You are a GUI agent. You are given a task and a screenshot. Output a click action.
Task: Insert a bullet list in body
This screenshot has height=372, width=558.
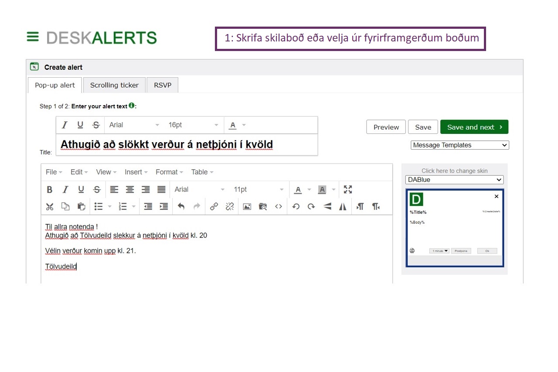point(99,207)
